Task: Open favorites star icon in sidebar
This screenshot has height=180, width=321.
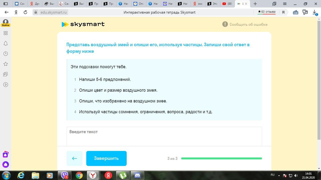Action: point(6,64)
